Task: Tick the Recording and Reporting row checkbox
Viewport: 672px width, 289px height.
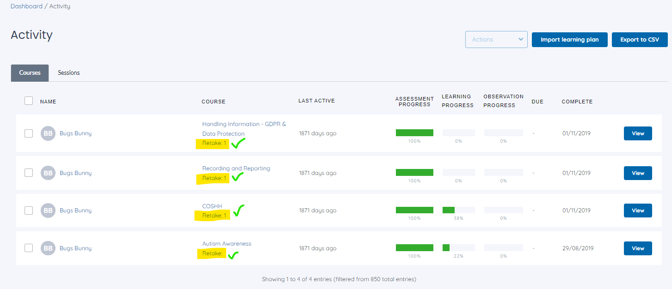Action: tap(29, 173)
